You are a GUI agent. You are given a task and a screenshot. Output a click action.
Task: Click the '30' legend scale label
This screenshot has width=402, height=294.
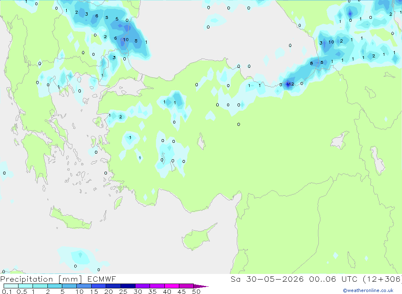point(138,292)
